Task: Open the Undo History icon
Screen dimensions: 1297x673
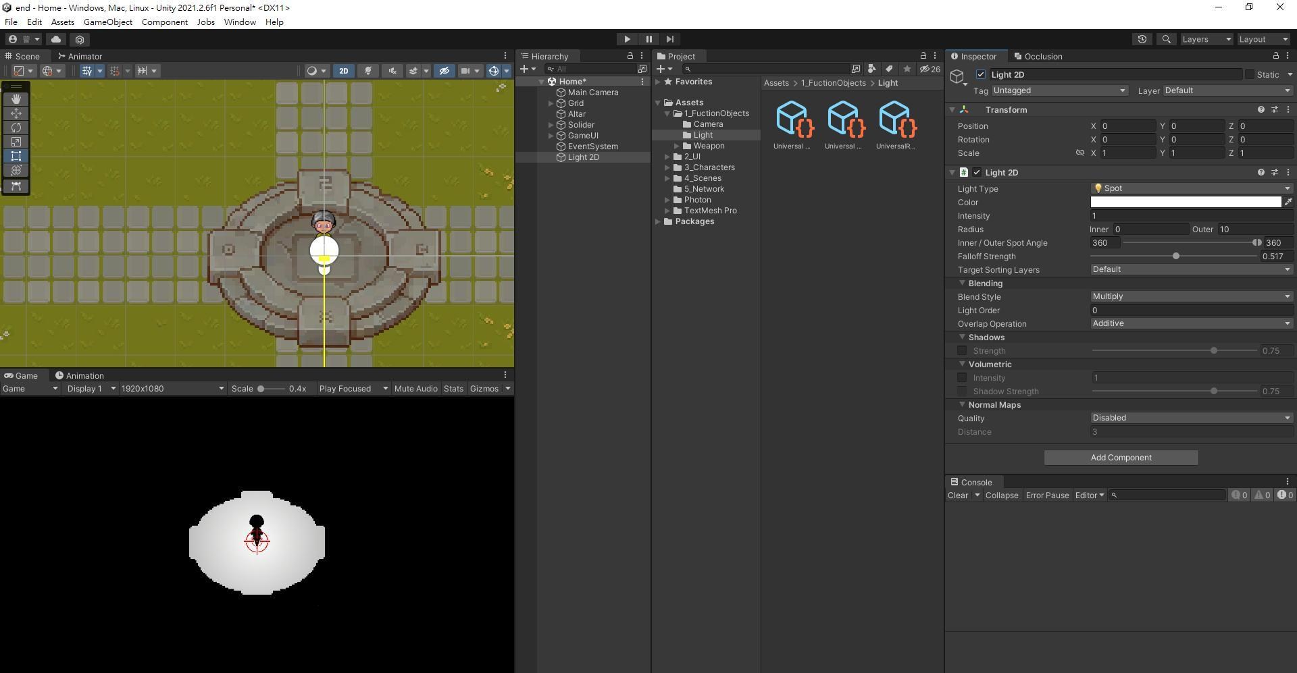Action: point(1142,39)
